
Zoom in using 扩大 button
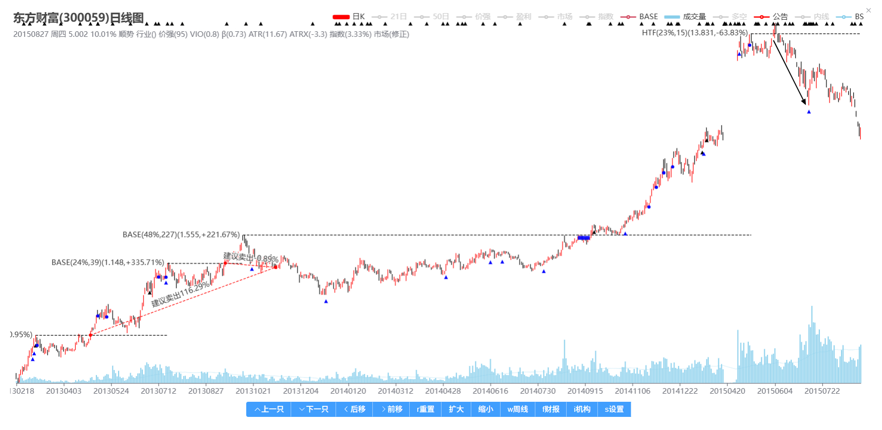tap(456, 409)
